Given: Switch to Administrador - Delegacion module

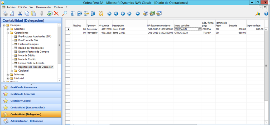Looking at the screenshot, I should (31, 121).
